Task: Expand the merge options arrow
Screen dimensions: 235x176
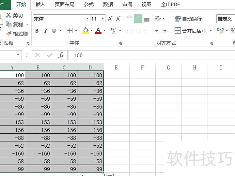Action: click(x=211, y=31)
